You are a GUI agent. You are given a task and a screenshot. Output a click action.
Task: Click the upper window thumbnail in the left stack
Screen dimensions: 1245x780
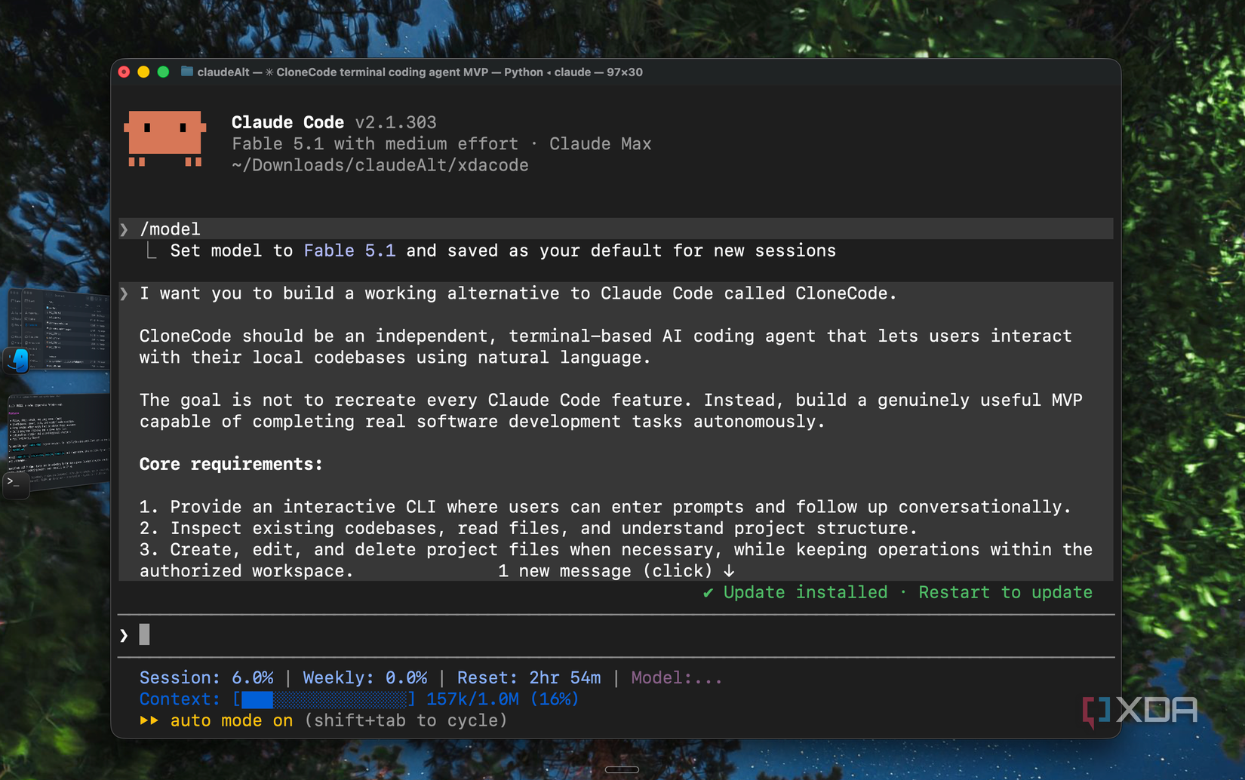click(59, 330)
